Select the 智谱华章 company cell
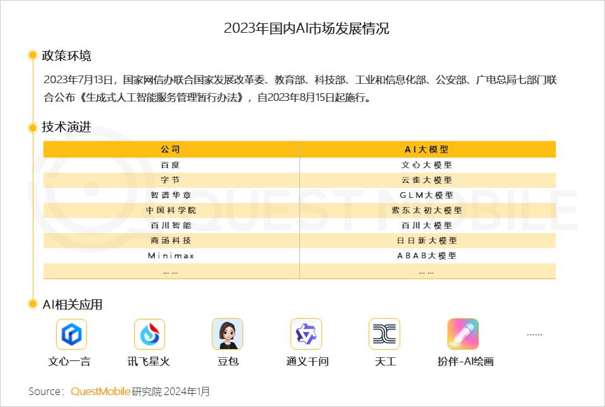The width and height of the screenshot is (605, 407). click(x=171, y=195)
